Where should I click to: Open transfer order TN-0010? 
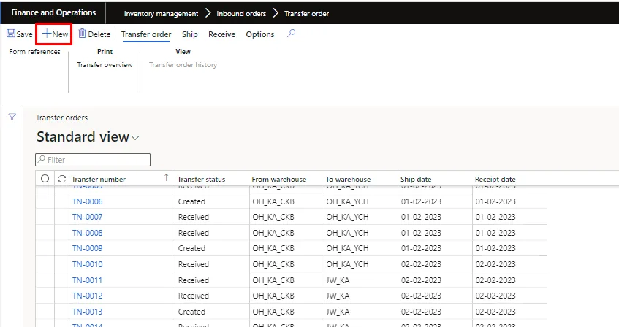[87, 264]
